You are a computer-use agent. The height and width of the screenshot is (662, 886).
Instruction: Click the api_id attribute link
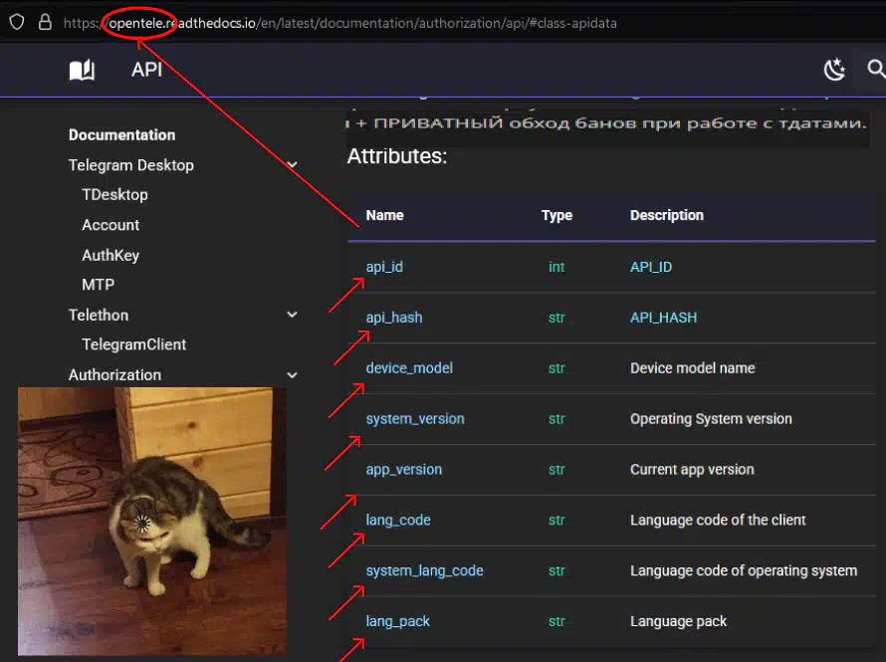(384, 267)
